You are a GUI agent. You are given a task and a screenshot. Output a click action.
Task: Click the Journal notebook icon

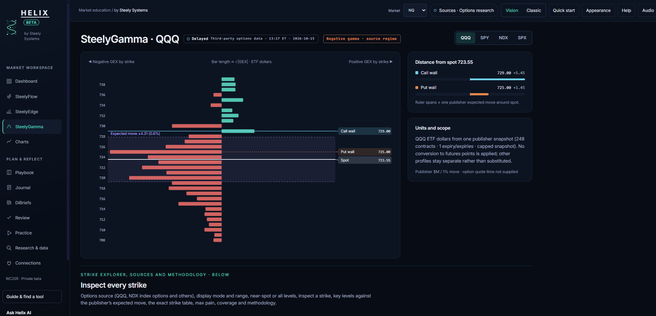click(9, 187)
